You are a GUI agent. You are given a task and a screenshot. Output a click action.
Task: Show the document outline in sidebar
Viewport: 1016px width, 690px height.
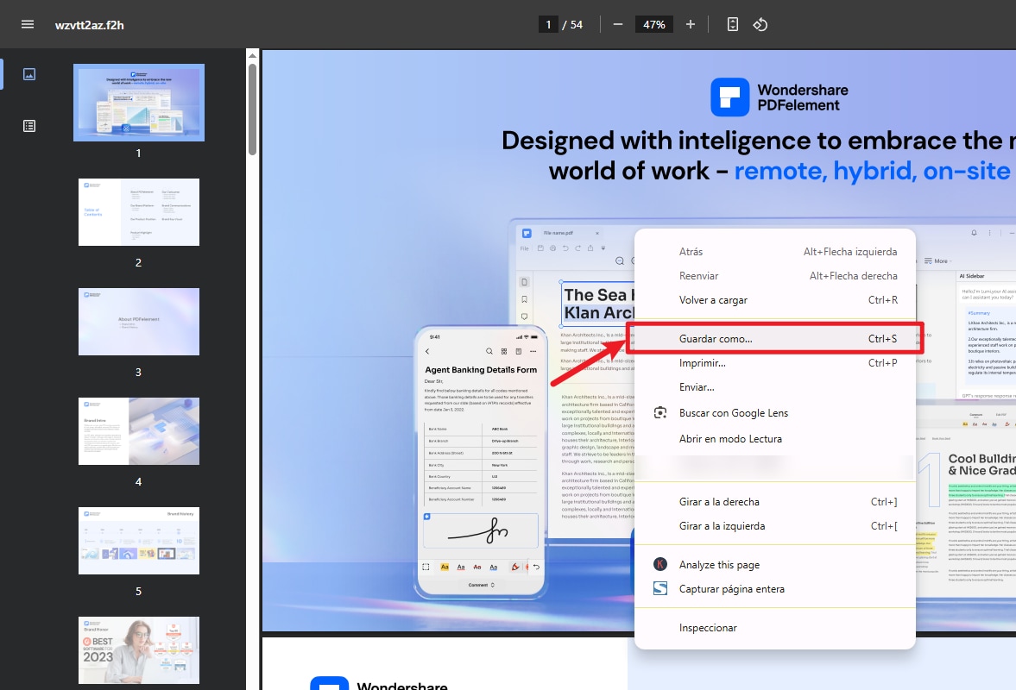(29, 126)
